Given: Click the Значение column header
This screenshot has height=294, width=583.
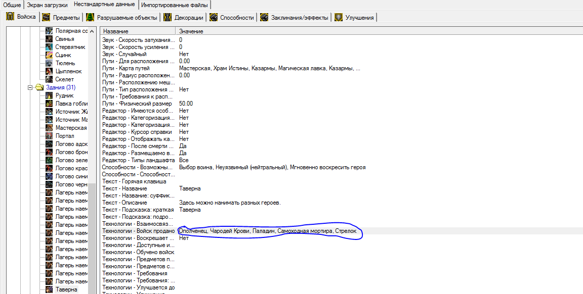Looking at the screenshot, I should [379, 31].
